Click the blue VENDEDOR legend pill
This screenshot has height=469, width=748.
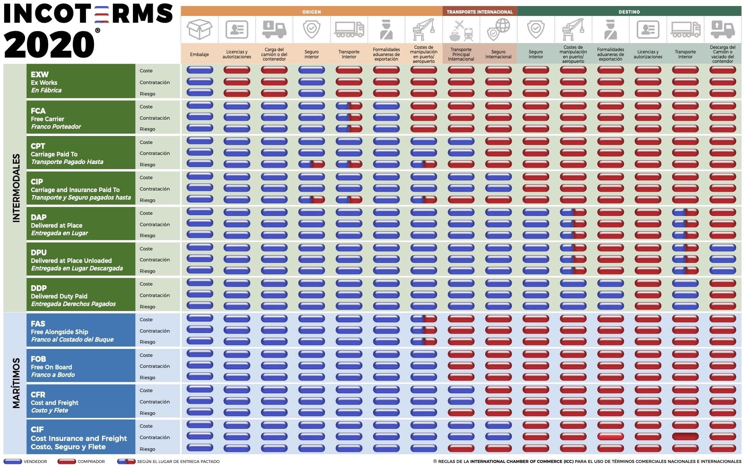(12, 461)
